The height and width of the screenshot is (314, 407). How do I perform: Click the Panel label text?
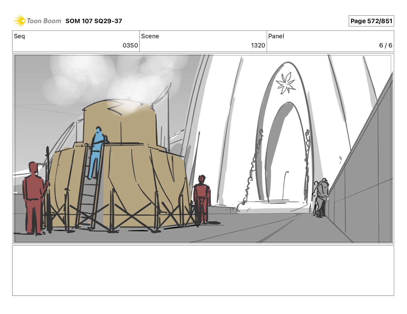point(276,36)
